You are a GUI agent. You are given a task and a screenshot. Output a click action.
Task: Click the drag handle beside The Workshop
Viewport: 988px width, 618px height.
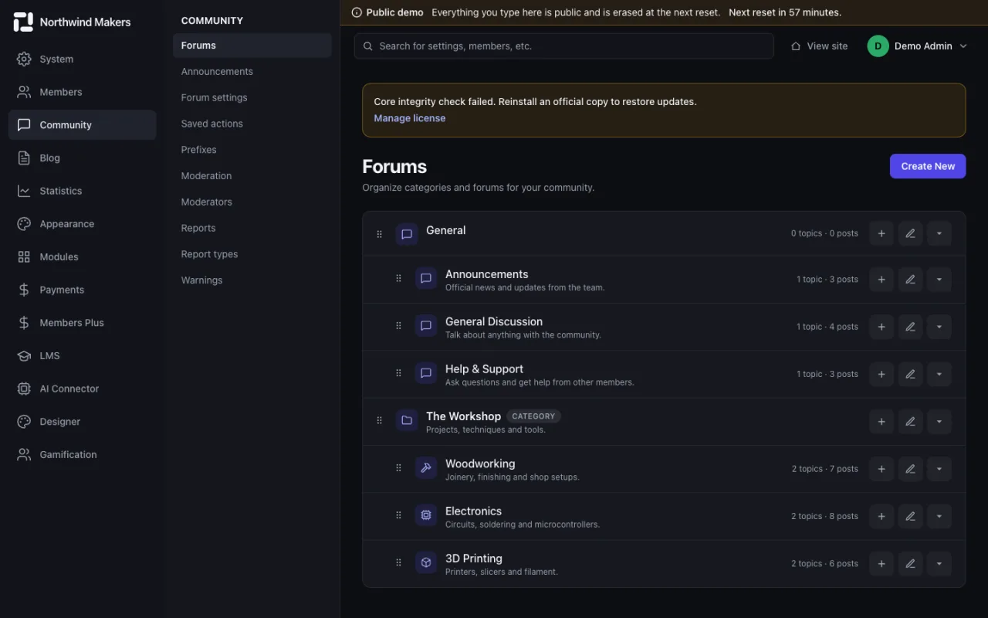(379, 420)
